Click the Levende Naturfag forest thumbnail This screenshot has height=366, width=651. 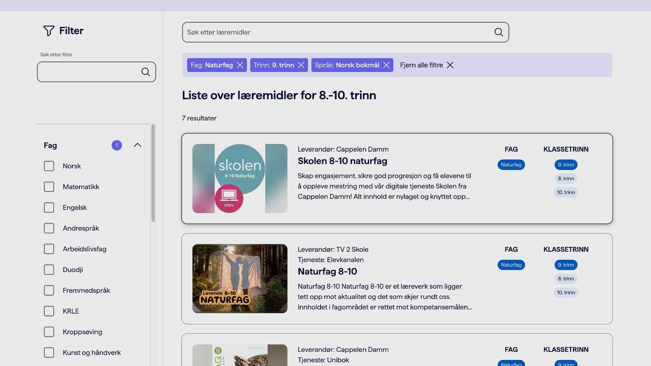[x=240, y=279]
